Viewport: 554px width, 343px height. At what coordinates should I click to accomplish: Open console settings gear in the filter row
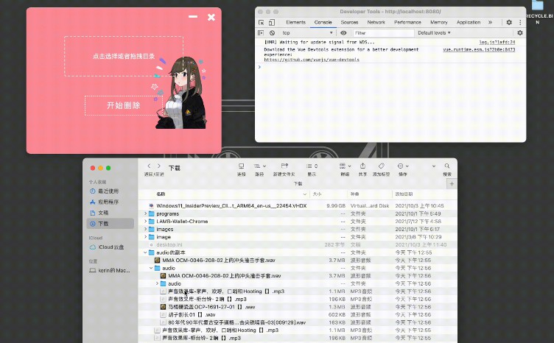click(519, 33)
